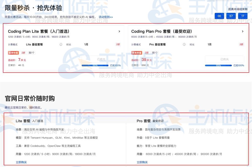
Task: Select the 1月 duration on the Pro card
Action: [x=209, y=44]
